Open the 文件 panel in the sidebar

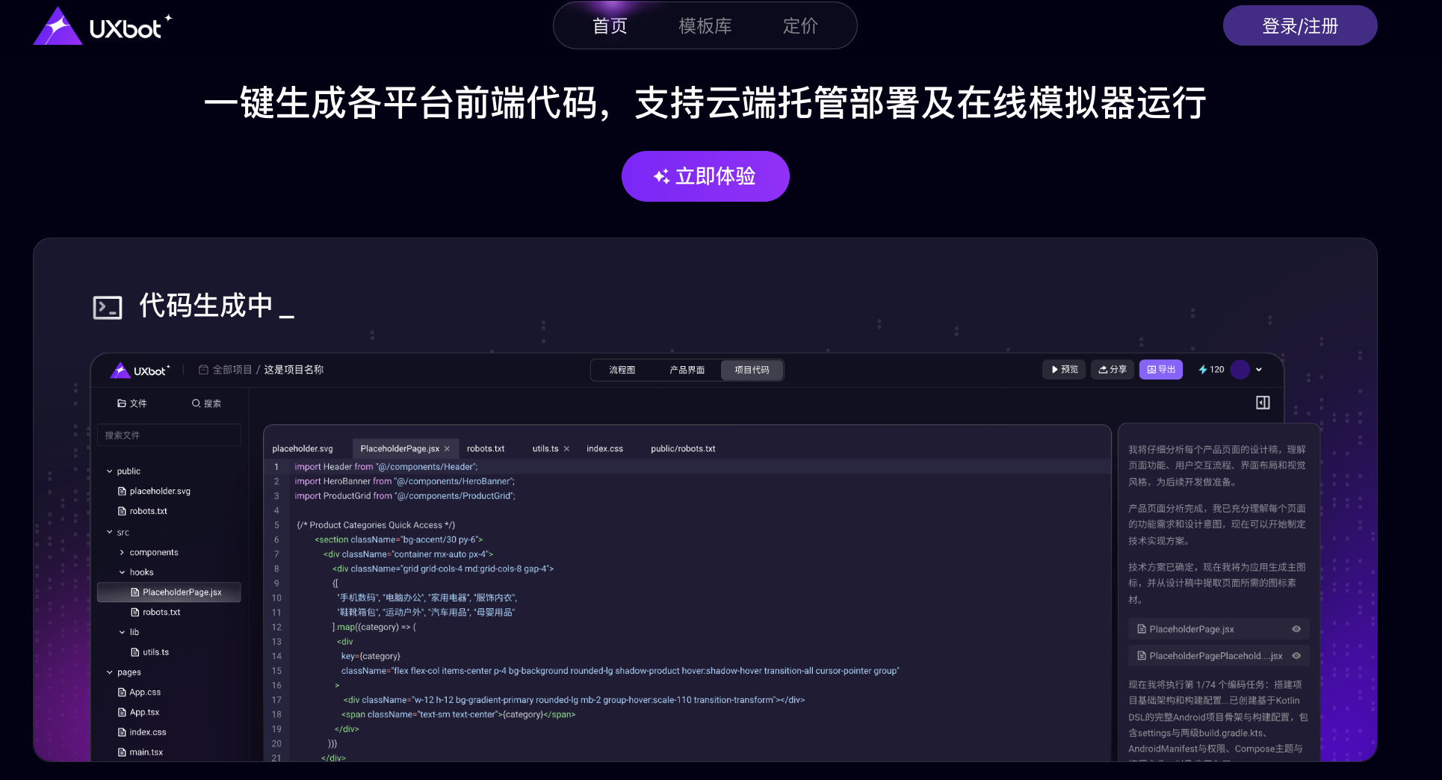131,403
